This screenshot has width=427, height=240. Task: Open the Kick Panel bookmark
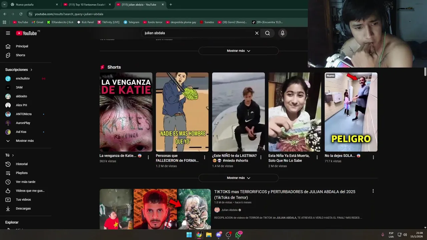85,22
